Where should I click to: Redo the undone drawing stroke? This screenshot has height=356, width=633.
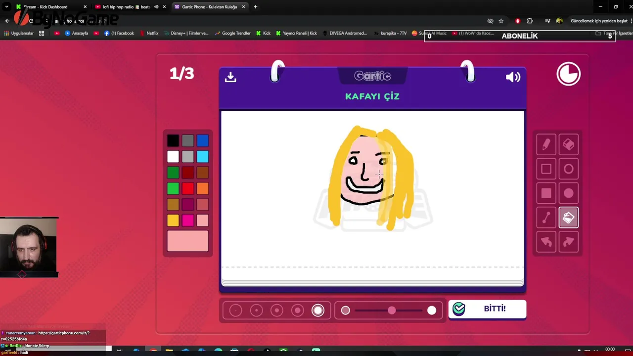point(568,242)
